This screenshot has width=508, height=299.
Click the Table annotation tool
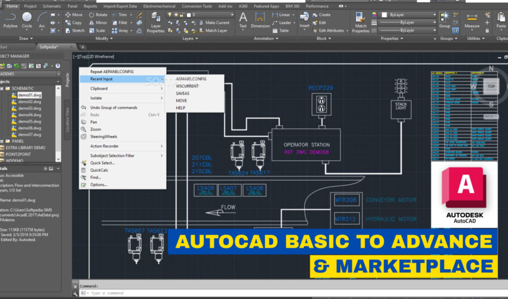point(280,30)
